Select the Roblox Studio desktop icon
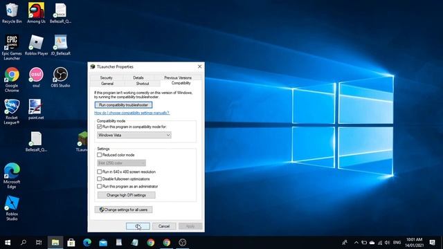Image resolution: width=443 pixels, height=249 pixels. click(12, 207)
